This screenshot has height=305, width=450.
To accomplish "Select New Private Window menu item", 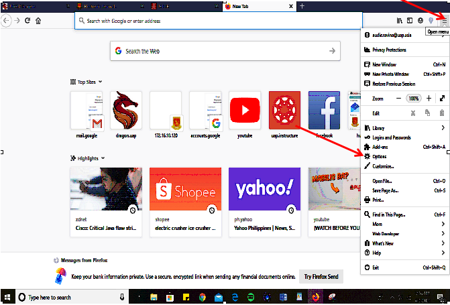I will (405, 74).
